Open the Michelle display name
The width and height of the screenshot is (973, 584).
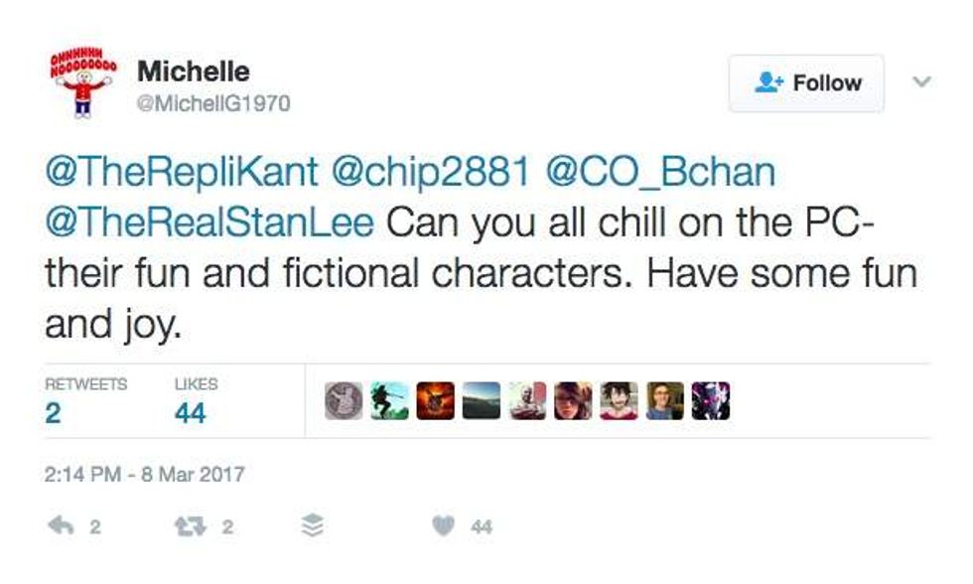[193, 72]
